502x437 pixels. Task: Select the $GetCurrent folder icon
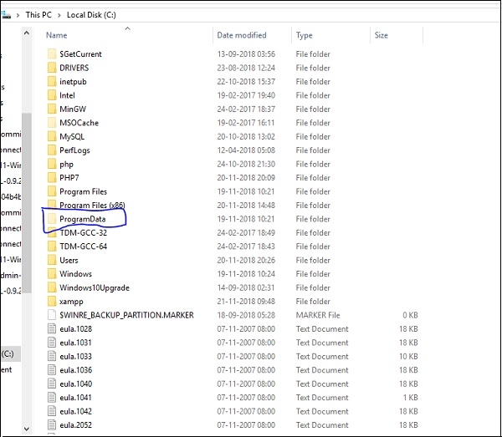tap(52, 53)
